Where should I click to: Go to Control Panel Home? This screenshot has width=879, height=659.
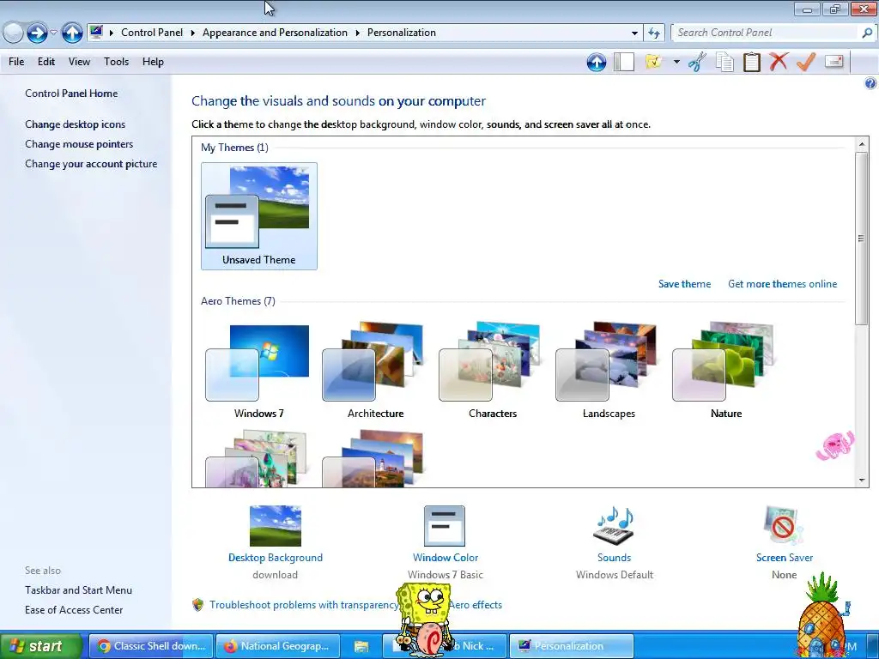pyautogui.click(x=71, y=94)
